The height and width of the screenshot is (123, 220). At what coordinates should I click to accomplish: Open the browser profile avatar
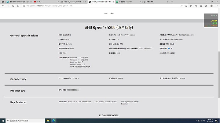(x=211, y=6)
